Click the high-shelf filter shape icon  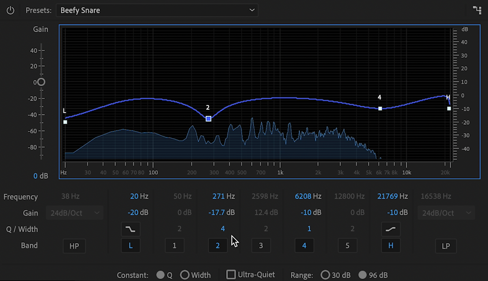pyautogui.click(x=391, y=229)
